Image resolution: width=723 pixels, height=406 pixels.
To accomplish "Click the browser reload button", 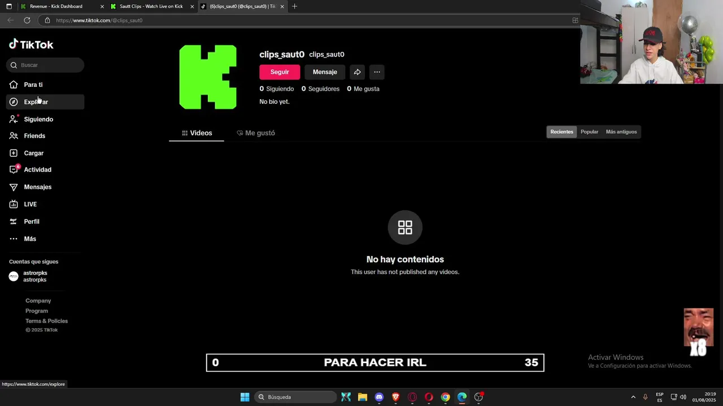I will (x=27, y=20).
